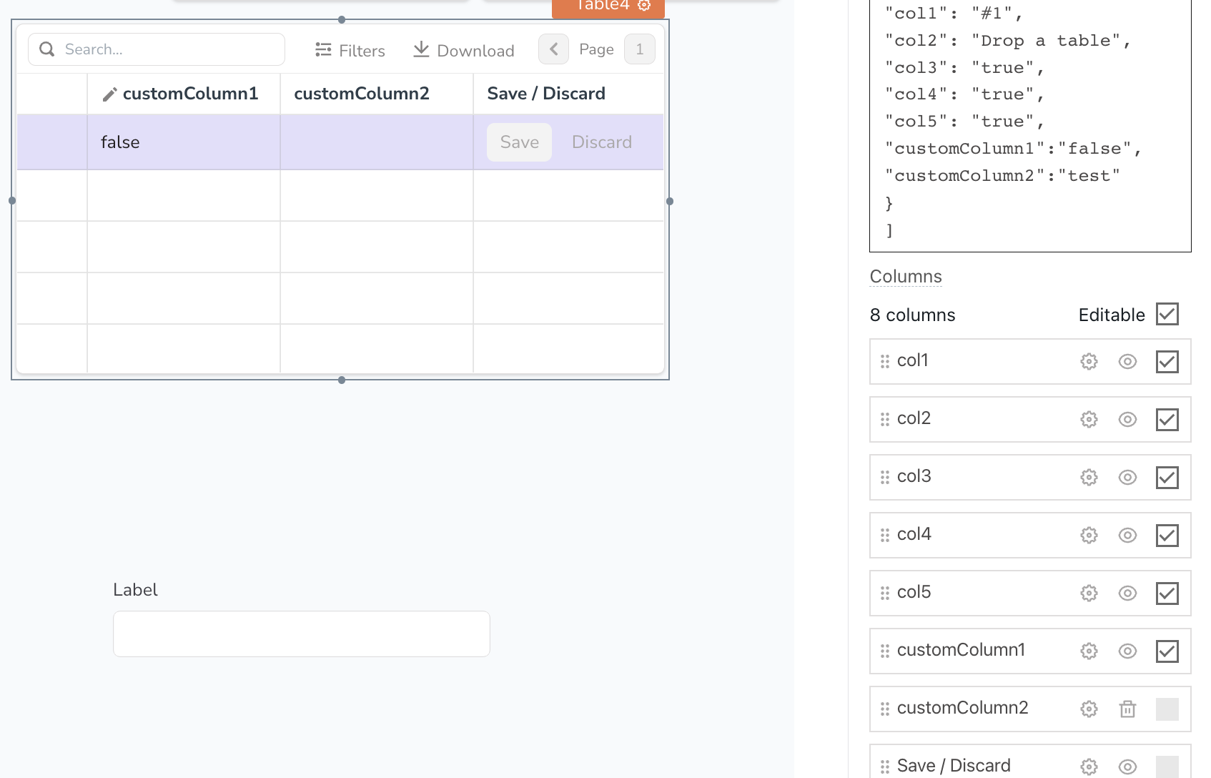Click the table Search field

coord(157,49)
